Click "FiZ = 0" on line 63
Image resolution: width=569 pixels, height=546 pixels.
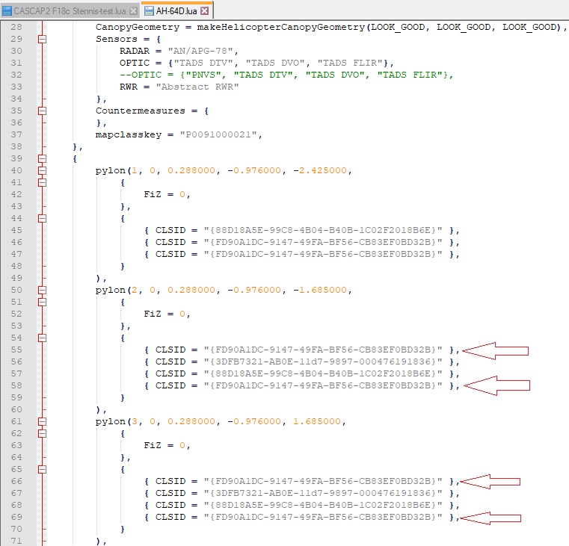164,445
